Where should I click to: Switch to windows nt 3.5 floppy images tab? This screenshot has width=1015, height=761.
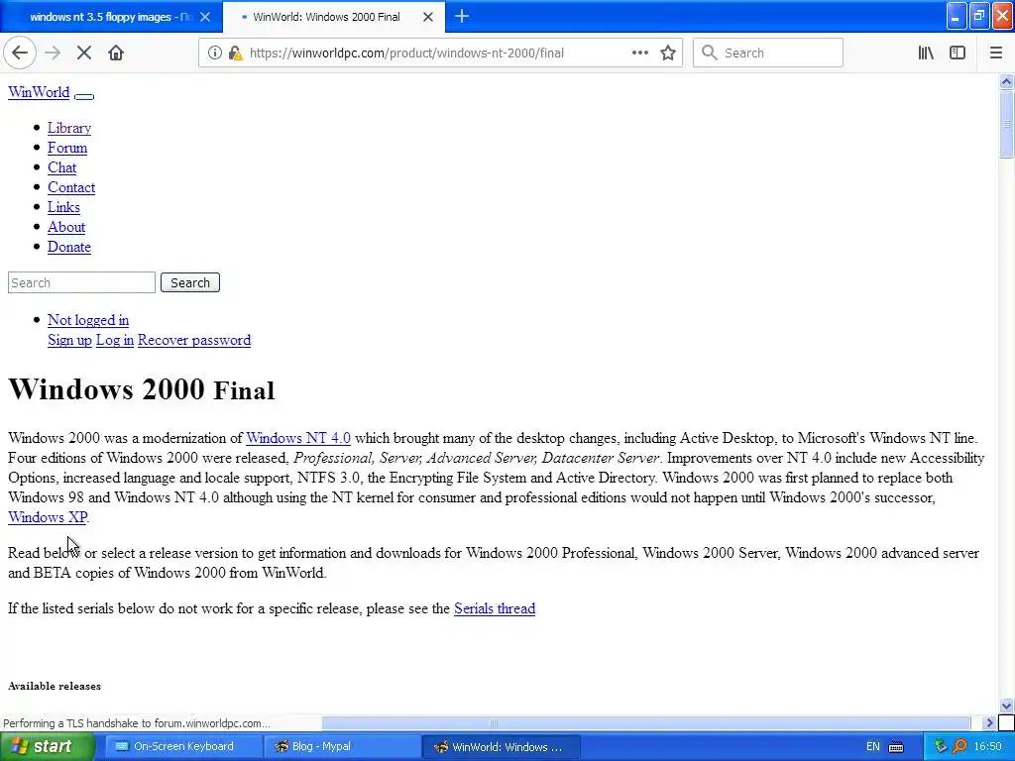[x=111, y=17]
